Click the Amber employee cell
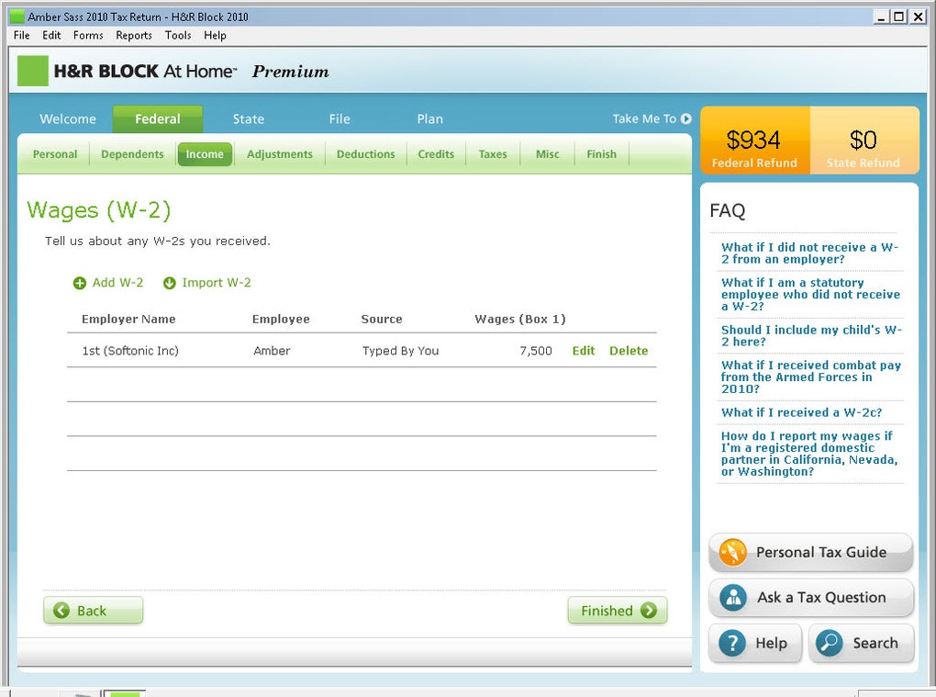This screenshot has height=697, width=936. 272,351
